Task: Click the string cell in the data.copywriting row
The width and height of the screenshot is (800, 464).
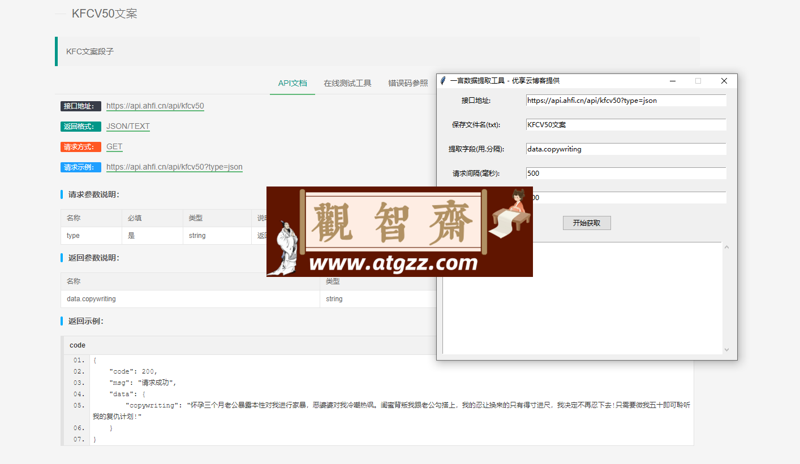Action: click(x=334, y=299)
